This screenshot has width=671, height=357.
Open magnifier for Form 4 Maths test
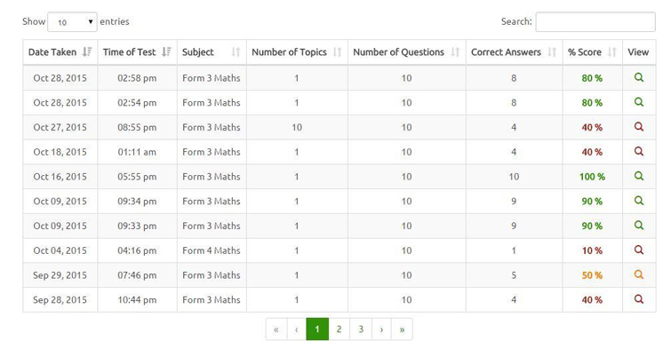coord(638,250)
